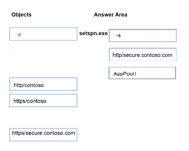Screen dimensions: 189x151
Task: Click the AppPool1 answer box
Action: pyautogui.click(x=142, y=73)
